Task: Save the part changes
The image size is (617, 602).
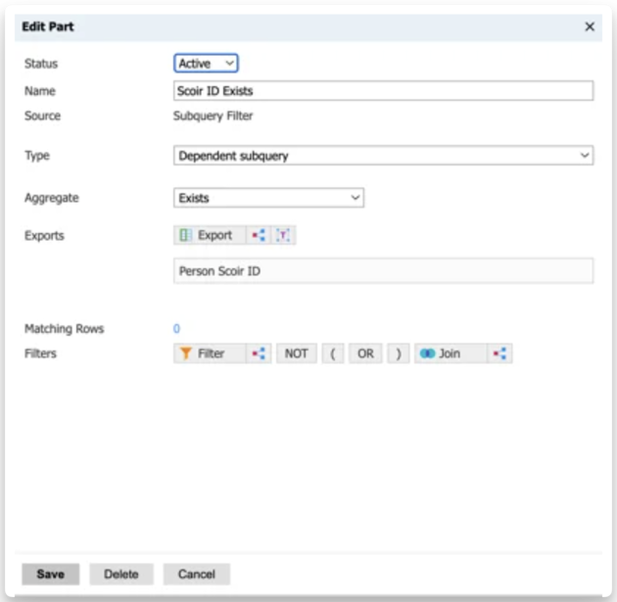Action: pos(50,574)
